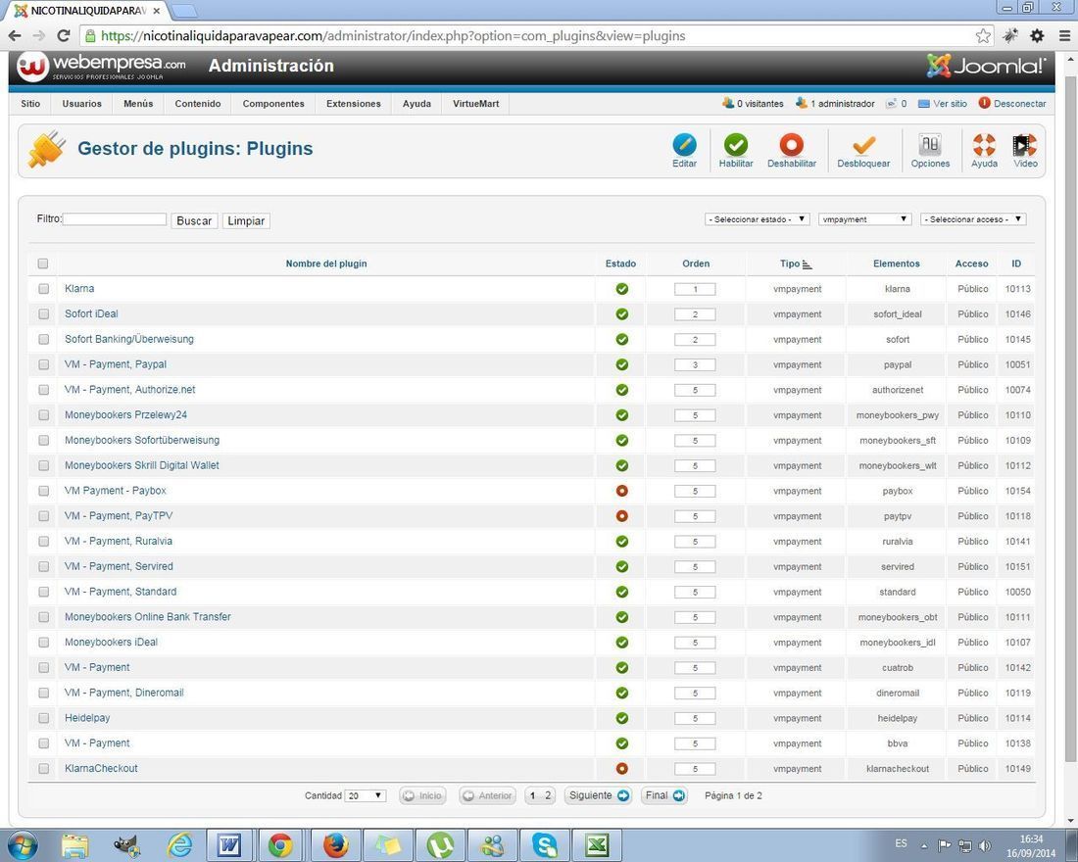Toggle status icon for Sofort iDeal
The image size is (1078, 862).
pyautogui.click(x=621, y=314)
